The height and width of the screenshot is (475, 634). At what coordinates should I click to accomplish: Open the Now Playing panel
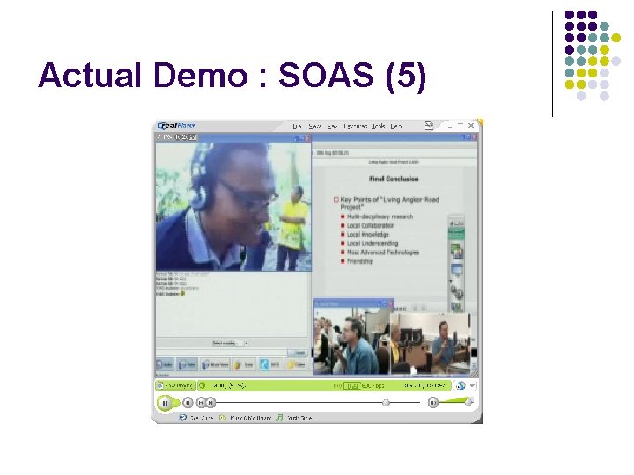pos(176,386)
